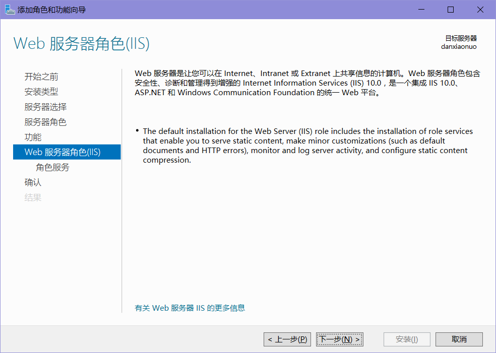
Task: Select Web 服务器角色(IIS) in sidebar
Action: 67,152
